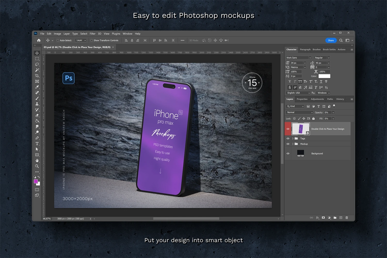
Task: Click the Share button
Action: 331,40
